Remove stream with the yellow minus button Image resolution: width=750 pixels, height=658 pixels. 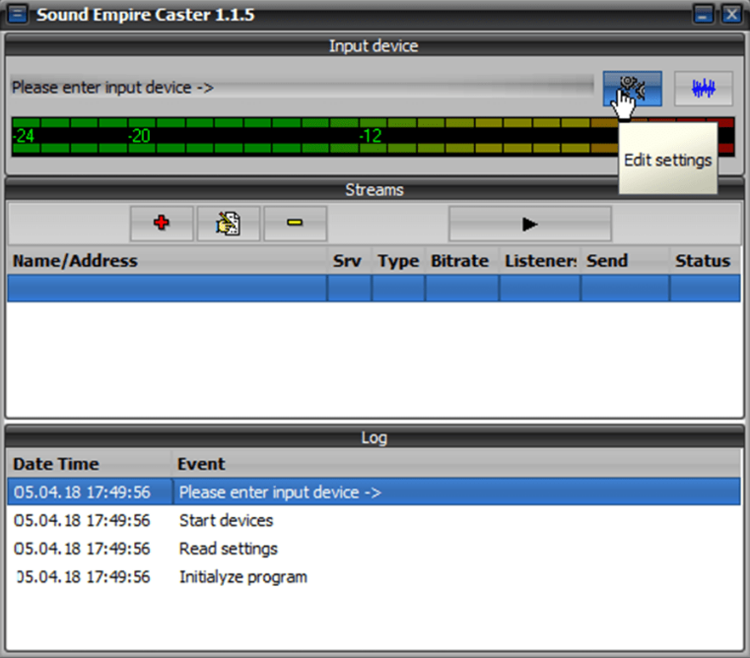(295, 224)
